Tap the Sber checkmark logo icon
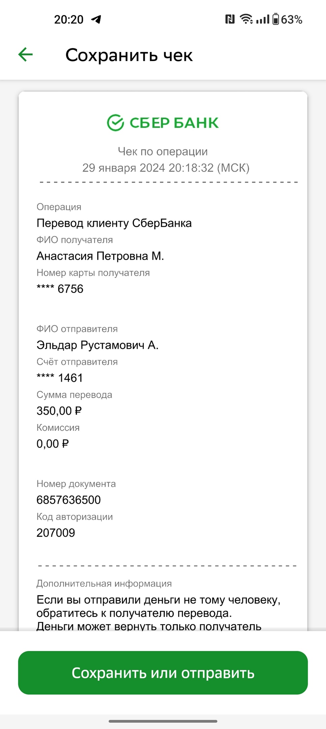 coord(116,123)
